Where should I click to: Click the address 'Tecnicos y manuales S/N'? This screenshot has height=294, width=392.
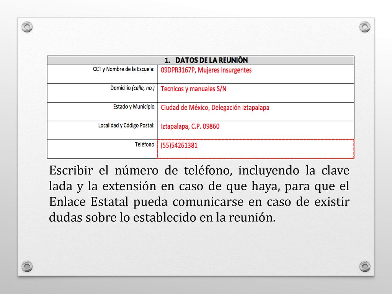click(193, 89)
